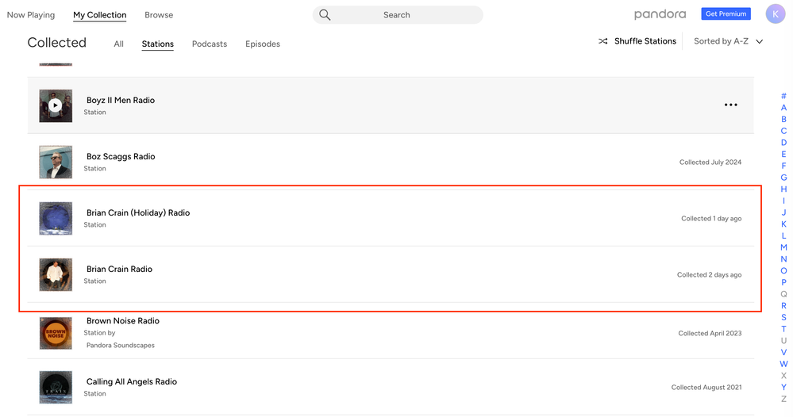The image size is (793, 417).
Task: Open Calling All Angels Radio thumbnail
Action: (x=56, y=387)
